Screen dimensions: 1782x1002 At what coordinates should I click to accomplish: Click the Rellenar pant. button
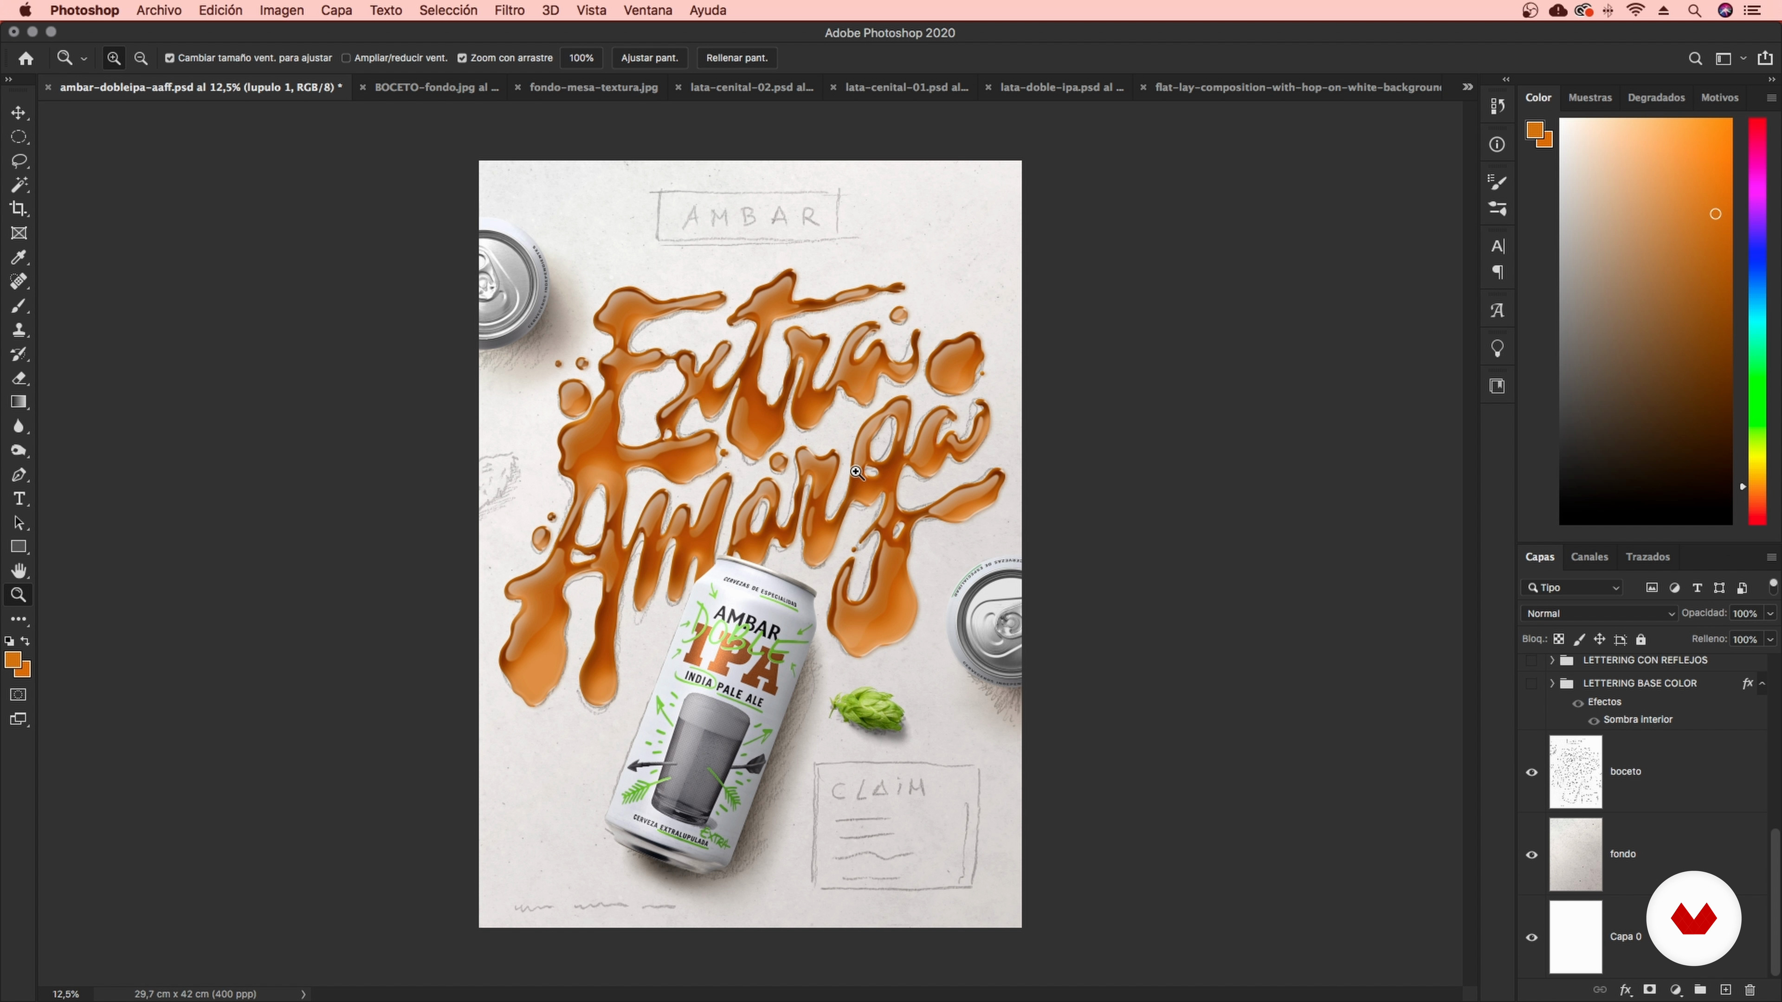pyautogui.click(x=737, y=58)
